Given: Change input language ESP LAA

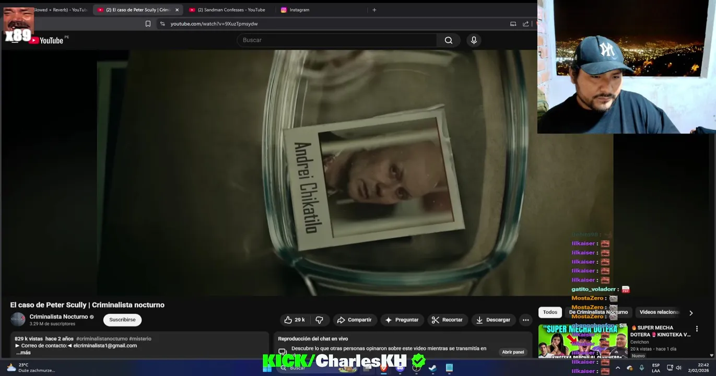Looking at the screenshot, I should 655,368.
